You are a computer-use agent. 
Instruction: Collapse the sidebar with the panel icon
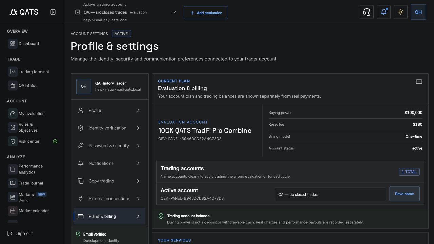click(53, 12)
